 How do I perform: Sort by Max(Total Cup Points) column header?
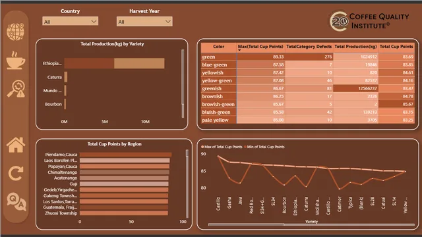(260, 47)
